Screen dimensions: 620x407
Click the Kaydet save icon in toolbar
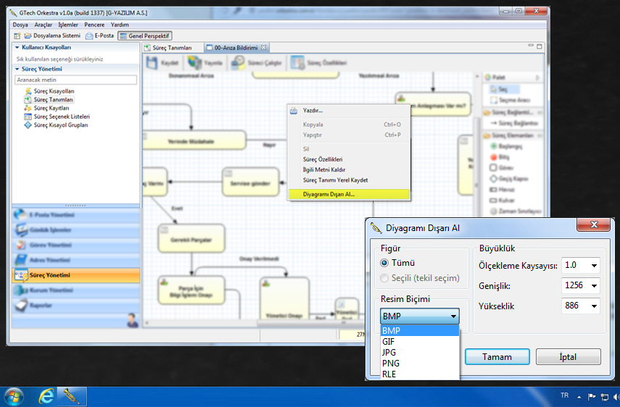pos(153,63)
